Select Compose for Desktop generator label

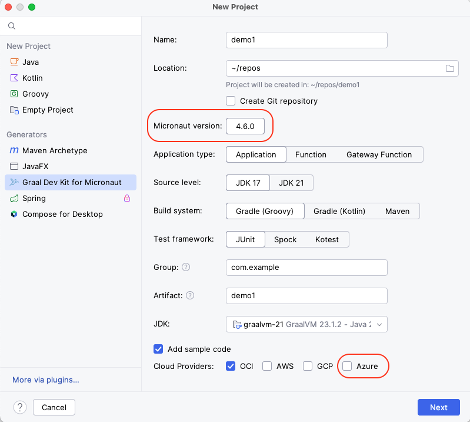coord(62,214)
